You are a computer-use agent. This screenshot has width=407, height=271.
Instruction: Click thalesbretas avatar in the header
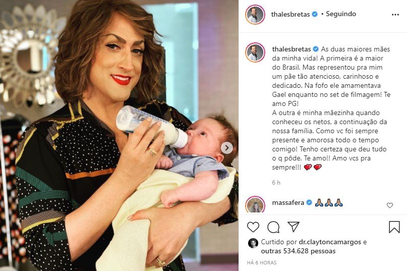pyautogui.click(x=255, y=15)
